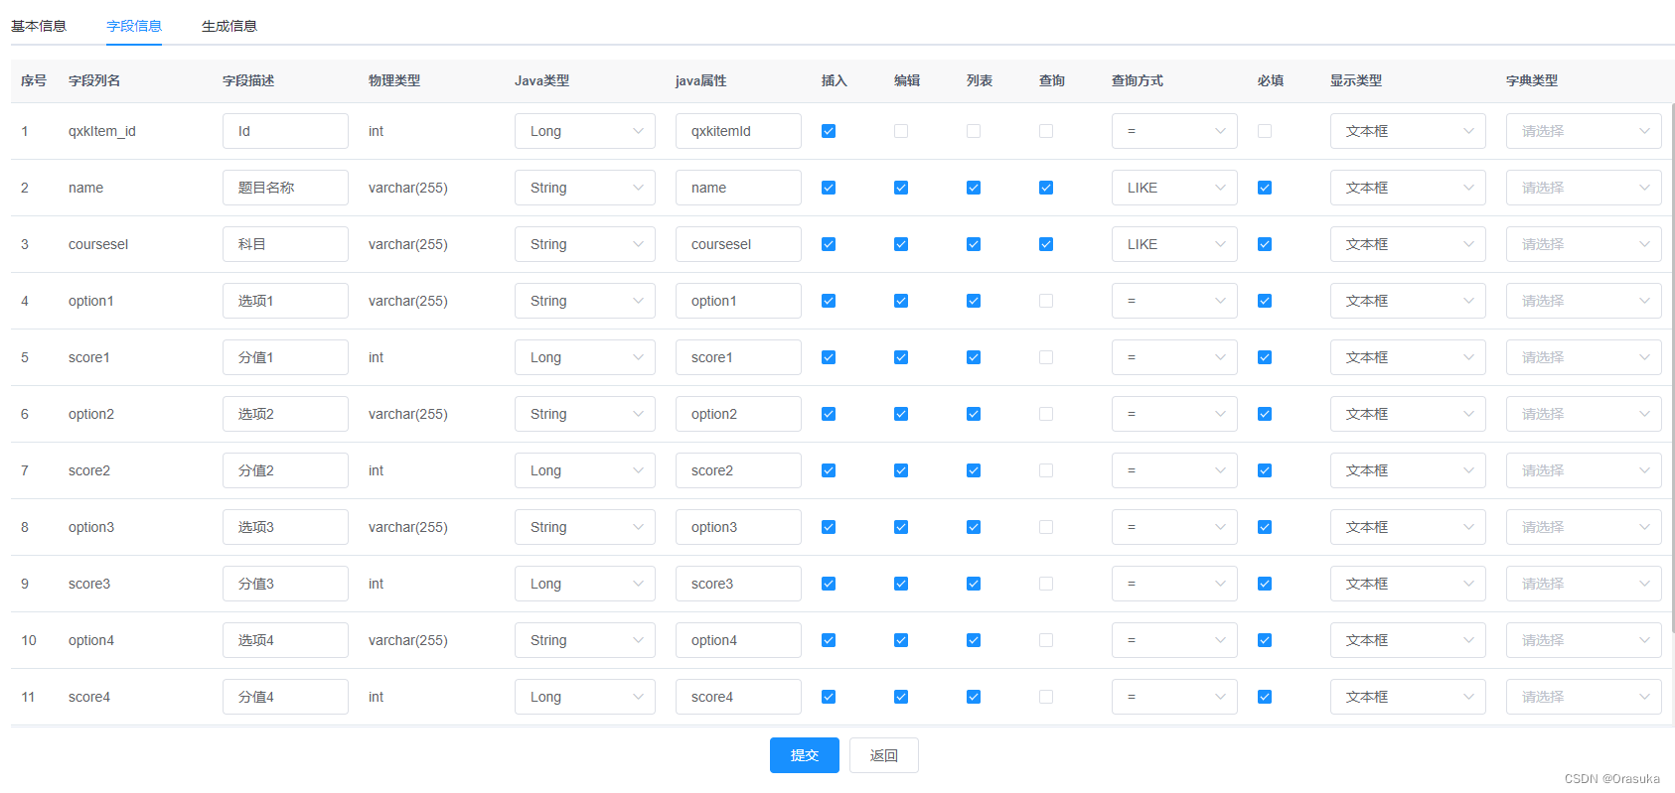Edit java属性 field containing coursesel
The height and width of the screenshot is (793, 1675).
coord(738,244)
